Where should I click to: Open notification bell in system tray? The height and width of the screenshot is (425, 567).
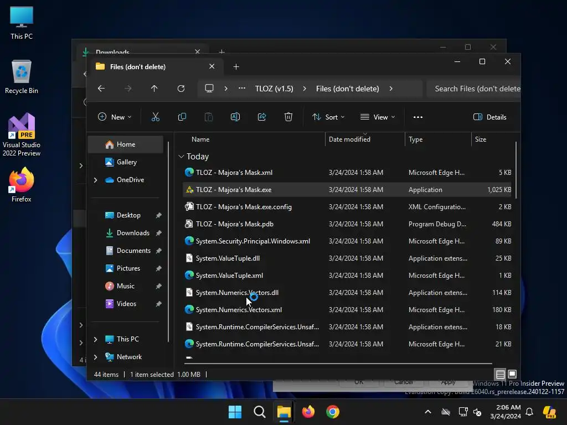point(529,412)
